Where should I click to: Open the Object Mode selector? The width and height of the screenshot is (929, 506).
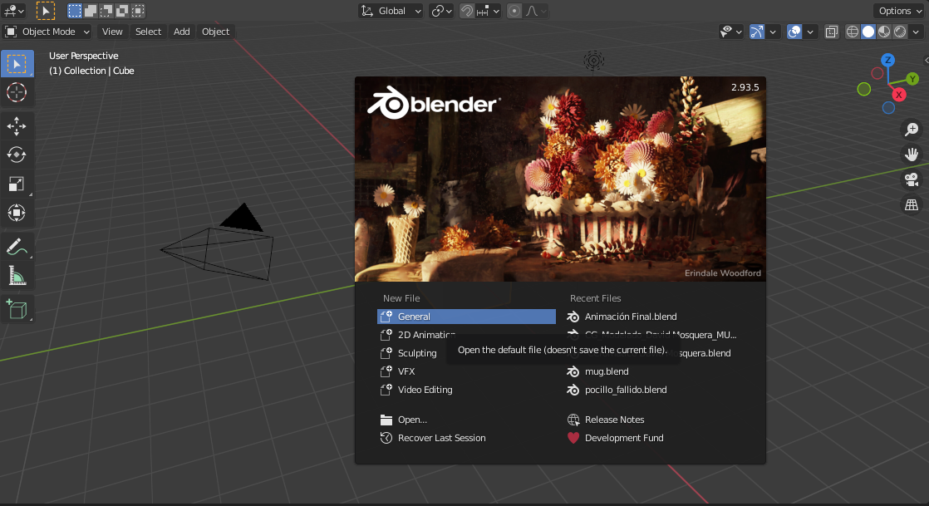(47, 32)
